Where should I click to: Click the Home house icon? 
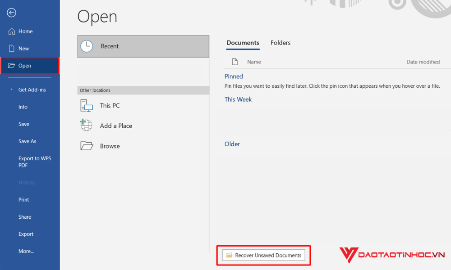pos(12,31)
